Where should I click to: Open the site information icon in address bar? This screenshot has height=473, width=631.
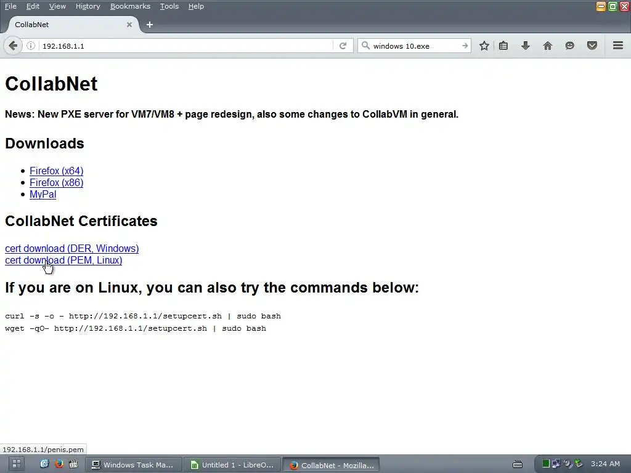click(x=31, y=46)
